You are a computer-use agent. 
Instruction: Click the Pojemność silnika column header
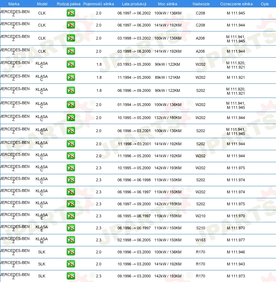coord(98,4)
